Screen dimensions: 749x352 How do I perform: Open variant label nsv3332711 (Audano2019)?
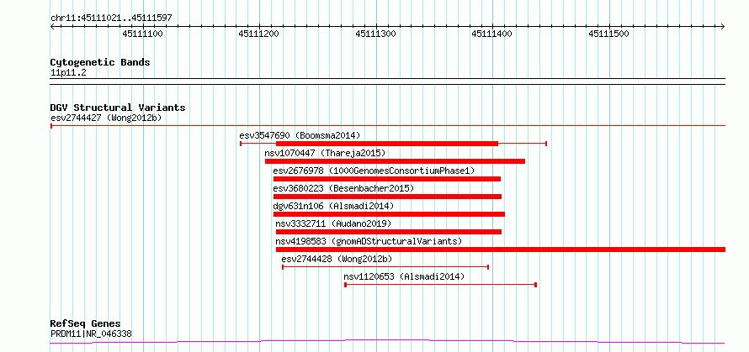(x=333, y=223)
